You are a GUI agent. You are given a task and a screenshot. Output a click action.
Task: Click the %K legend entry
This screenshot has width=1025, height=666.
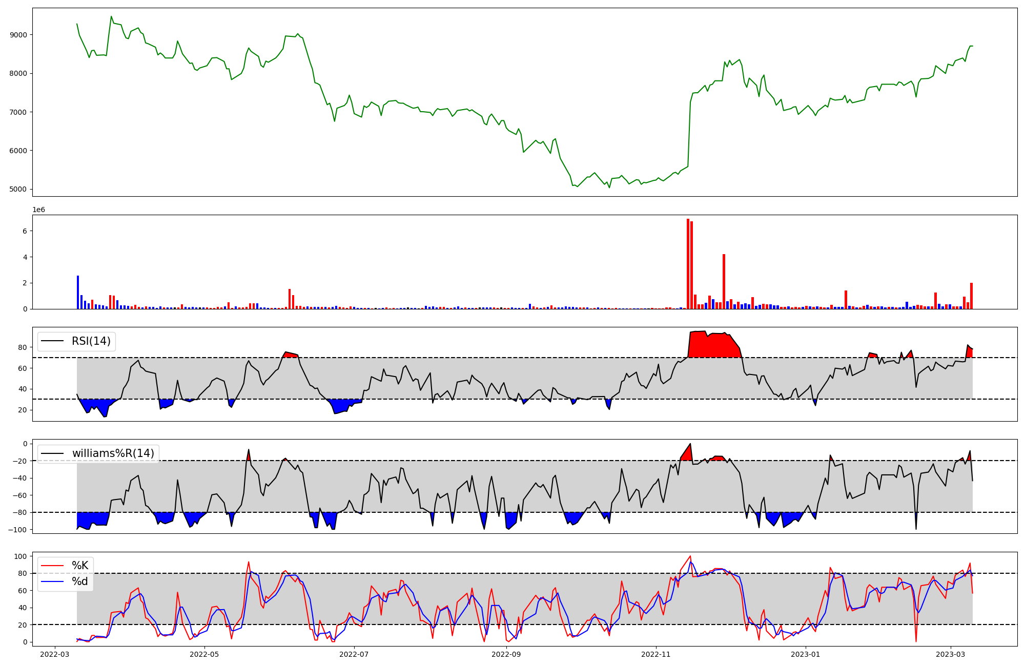(x=80, y=566)
